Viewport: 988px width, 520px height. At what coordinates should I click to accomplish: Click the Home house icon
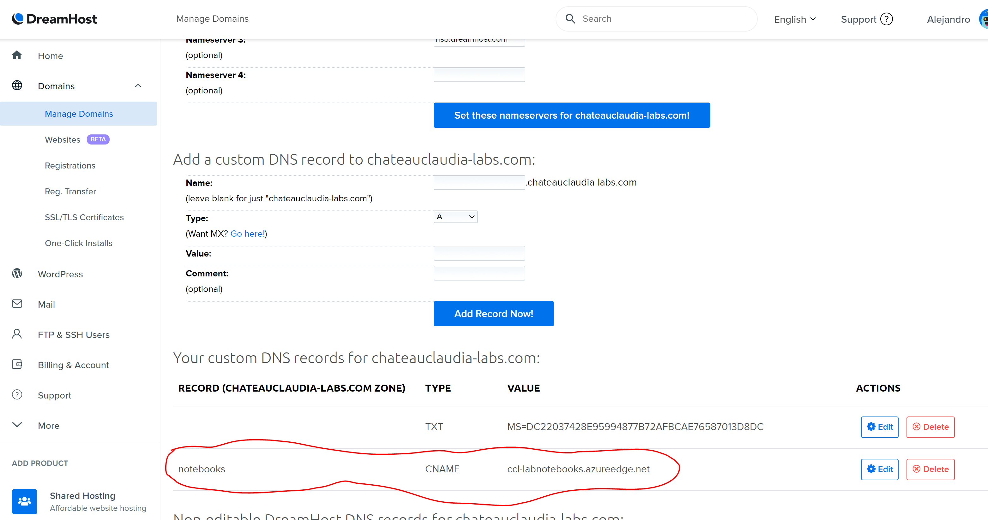click(x=17, y=55)
